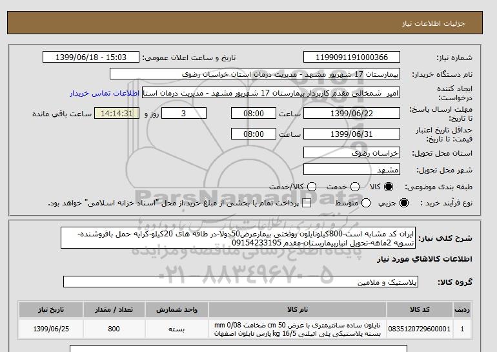Click the need number field 1199091191000366

(x=352, y=57)
